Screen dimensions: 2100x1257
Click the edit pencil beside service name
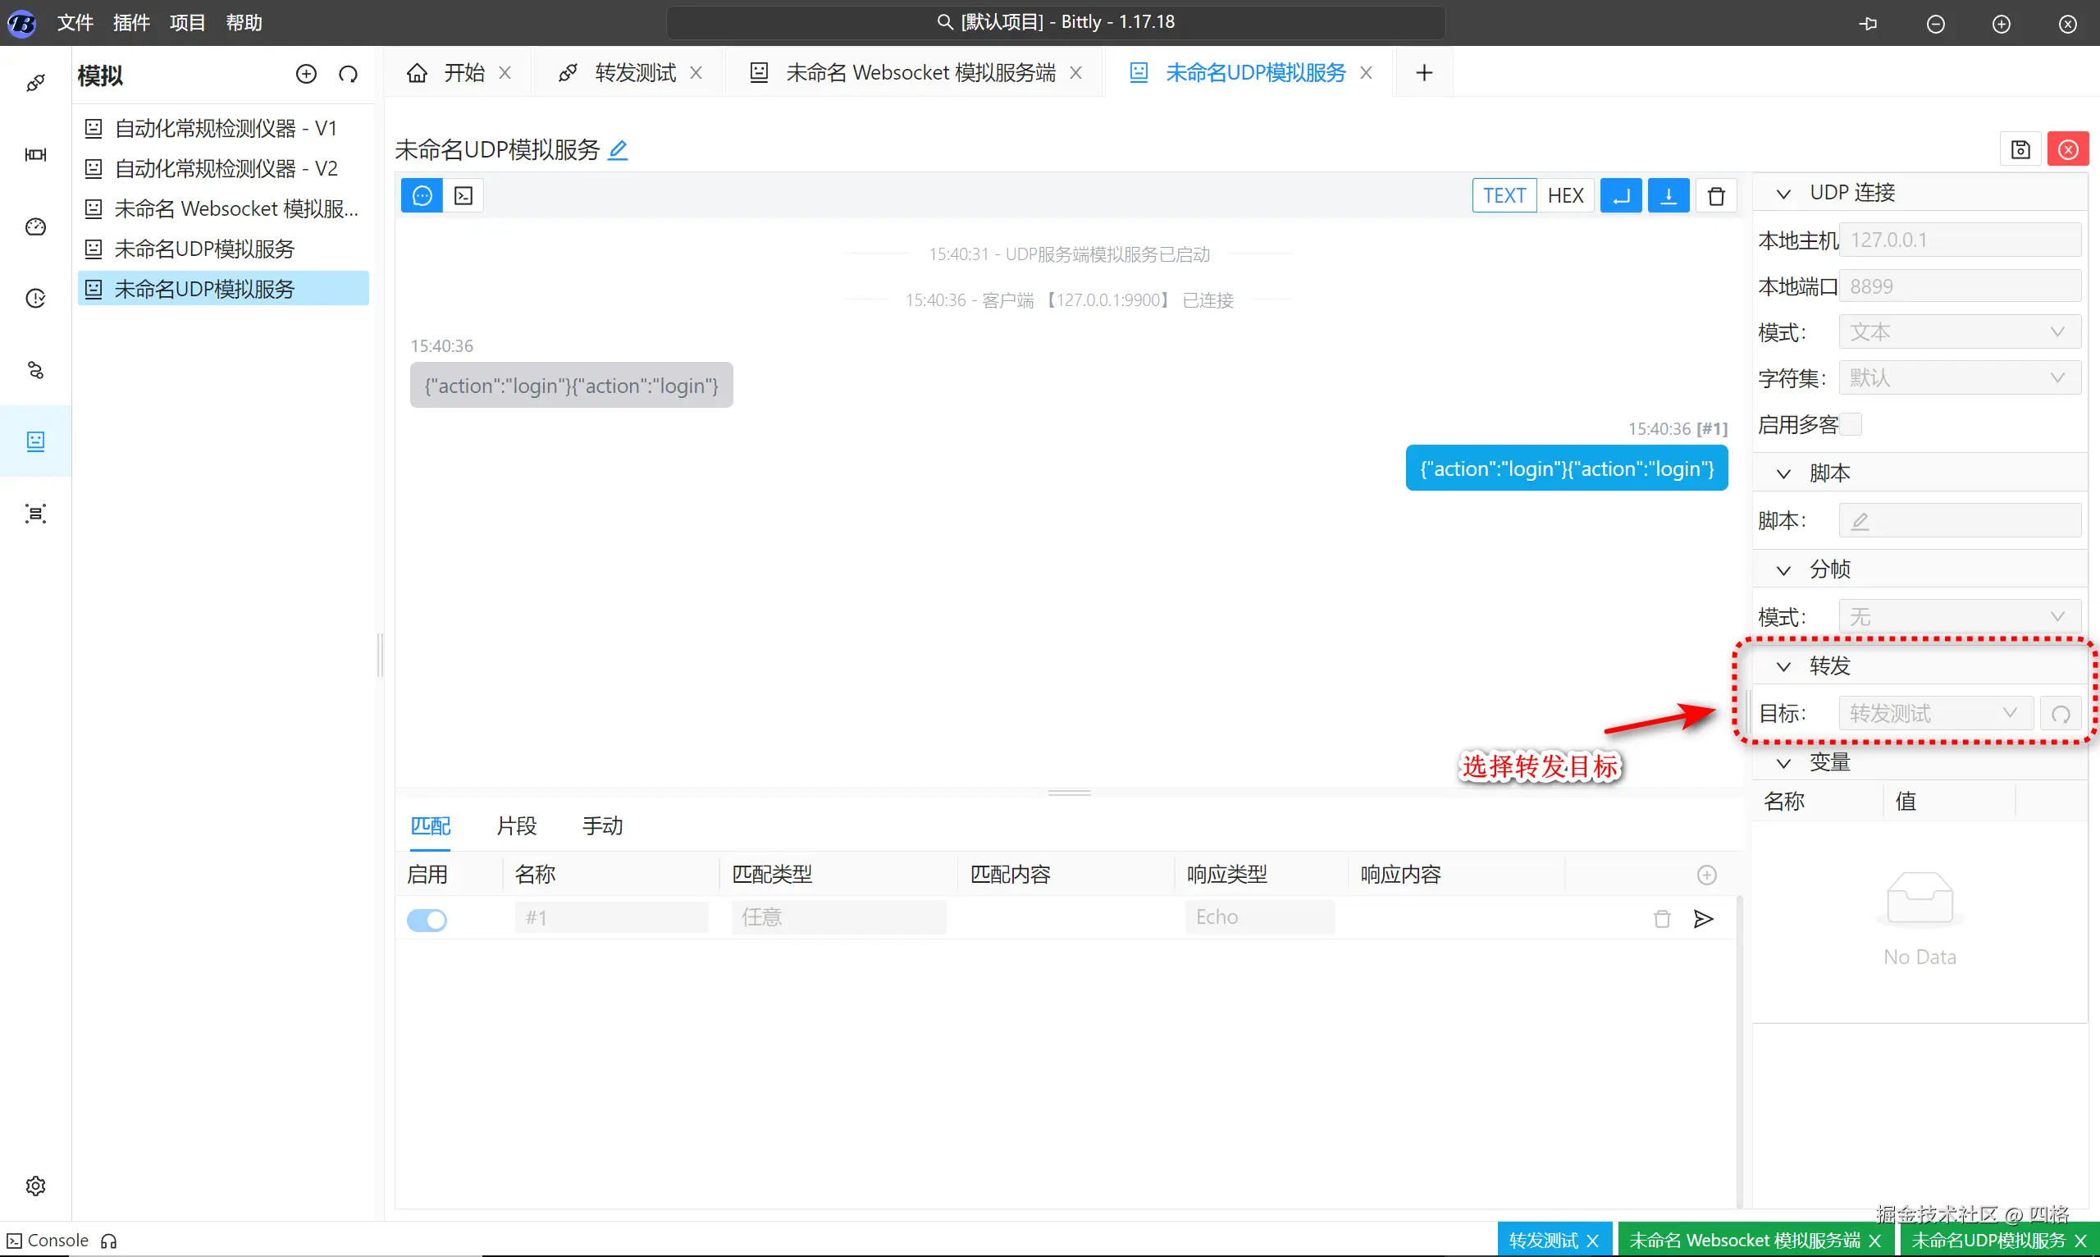click(x=619, y=150)
